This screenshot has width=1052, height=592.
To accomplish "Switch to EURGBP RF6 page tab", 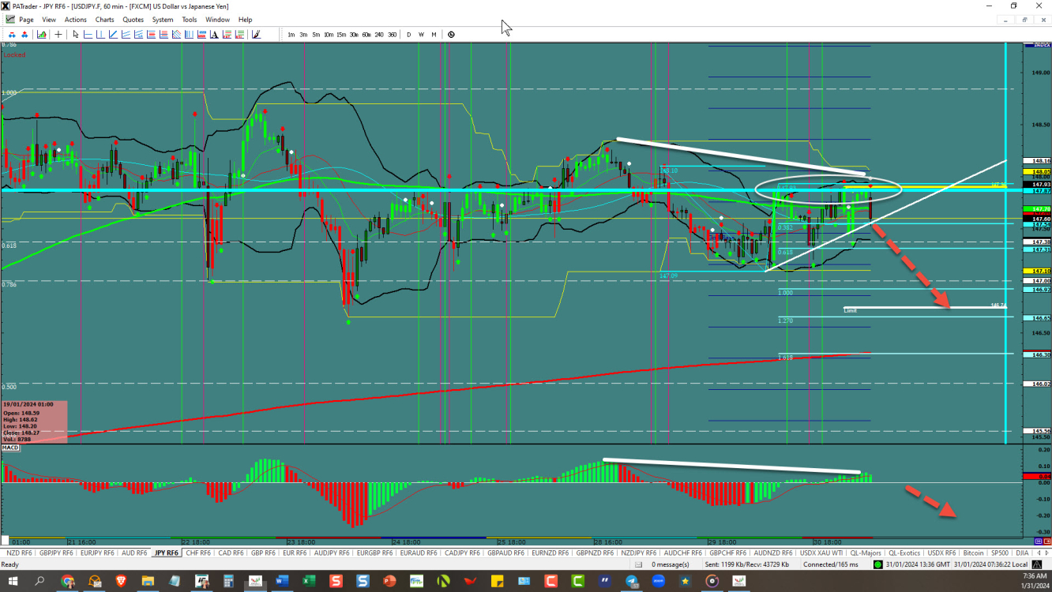I will point(376,553).
